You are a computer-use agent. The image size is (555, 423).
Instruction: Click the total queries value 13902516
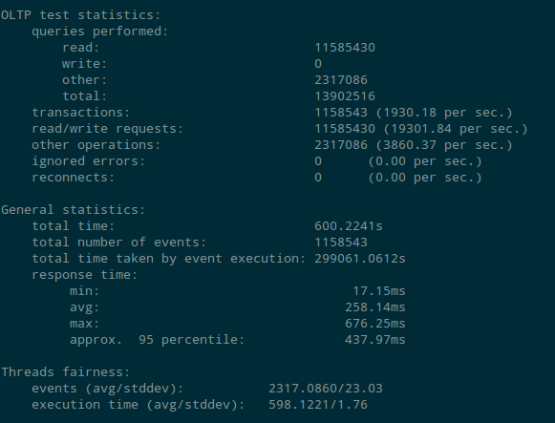(345, 96)
